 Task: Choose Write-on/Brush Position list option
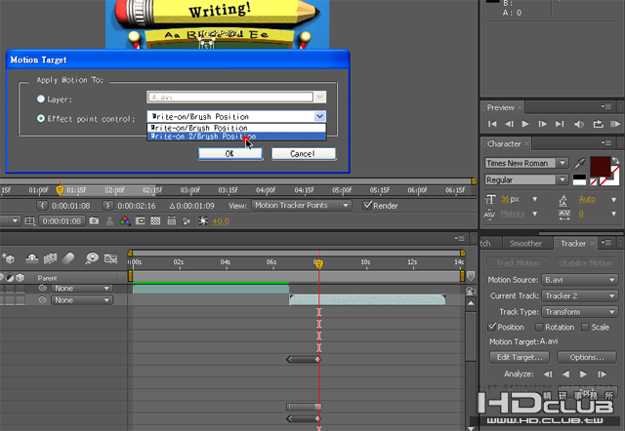coord(236,128)
